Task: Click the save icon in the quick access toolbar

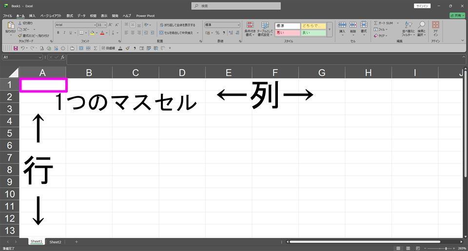Action: pos(16,48)
